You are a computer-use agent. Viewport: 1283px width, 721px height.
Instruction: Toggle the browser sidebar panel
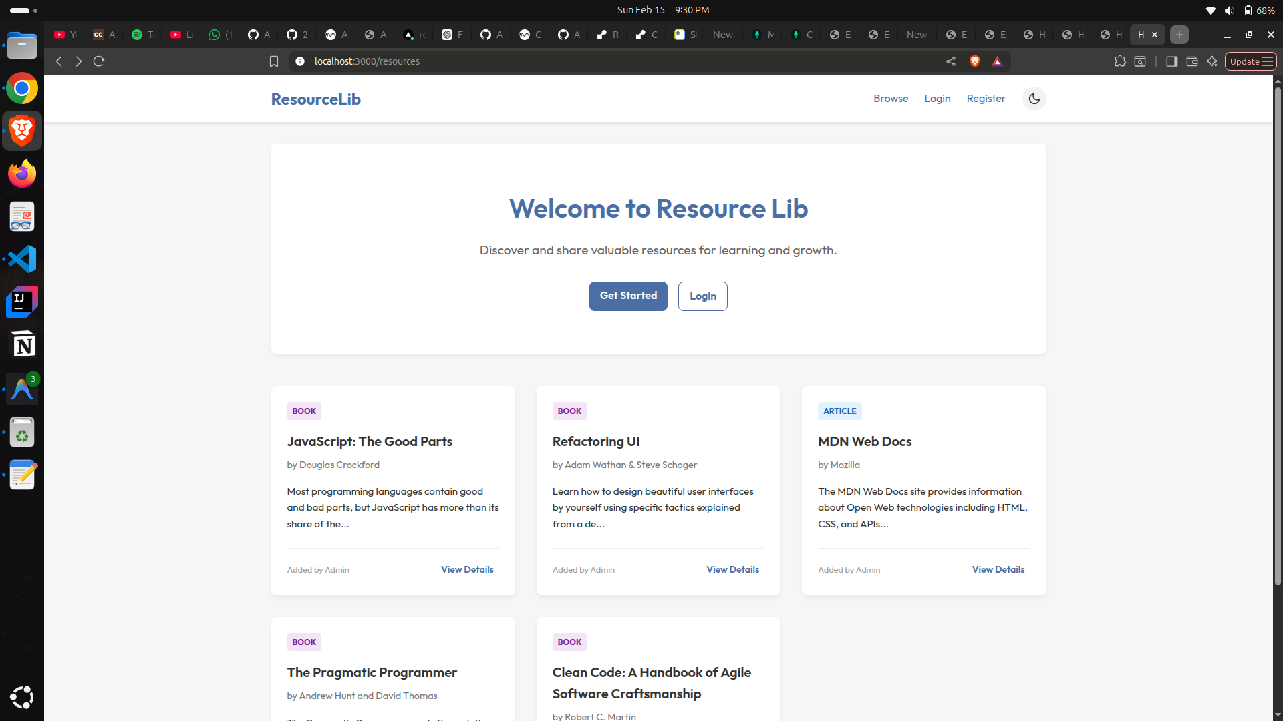(1171, 61)
